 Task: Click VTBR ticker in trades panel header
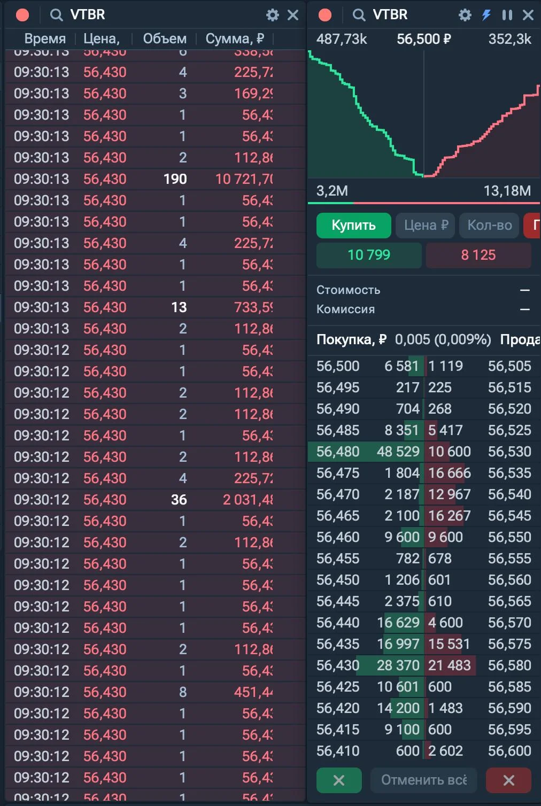pyautogui.click(x=88, y=15)
